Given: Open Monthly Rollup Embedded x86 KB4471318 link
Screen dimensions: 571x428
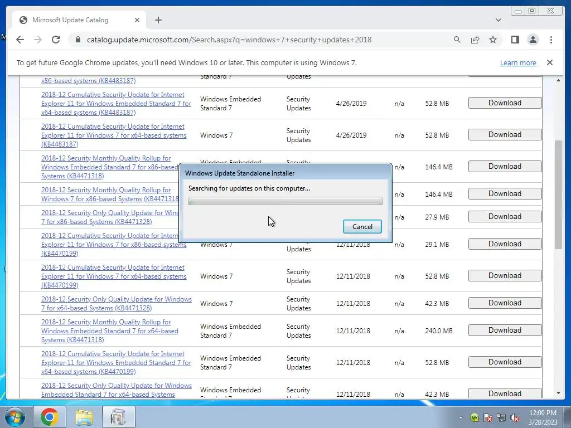Looking at the screenshot, I should click(x=110, y=167).
